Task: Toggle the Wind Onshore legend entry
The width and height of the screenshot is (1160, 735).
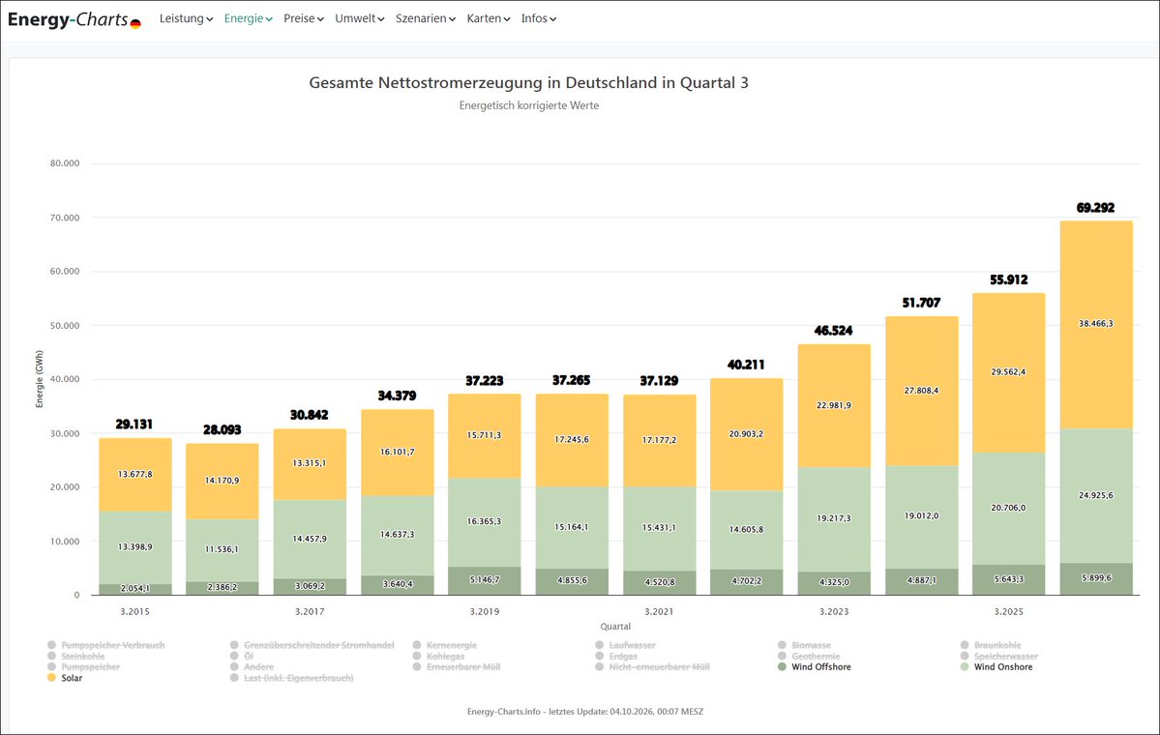Action: 996,667
